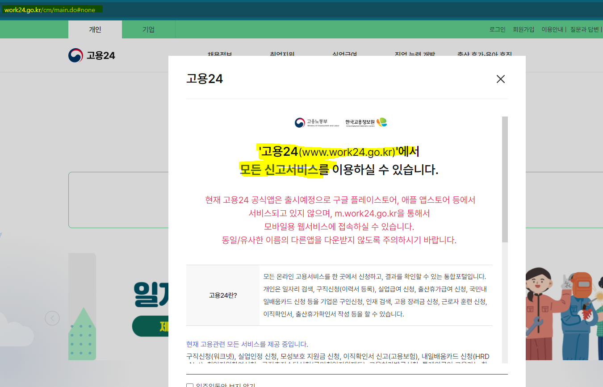
Task: Open the 회원가입 link
Action: tap(523, 29)
